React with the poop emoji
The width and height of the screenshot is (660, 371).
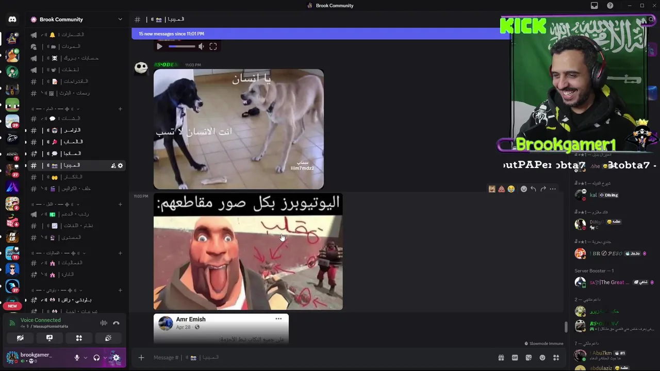501,189
